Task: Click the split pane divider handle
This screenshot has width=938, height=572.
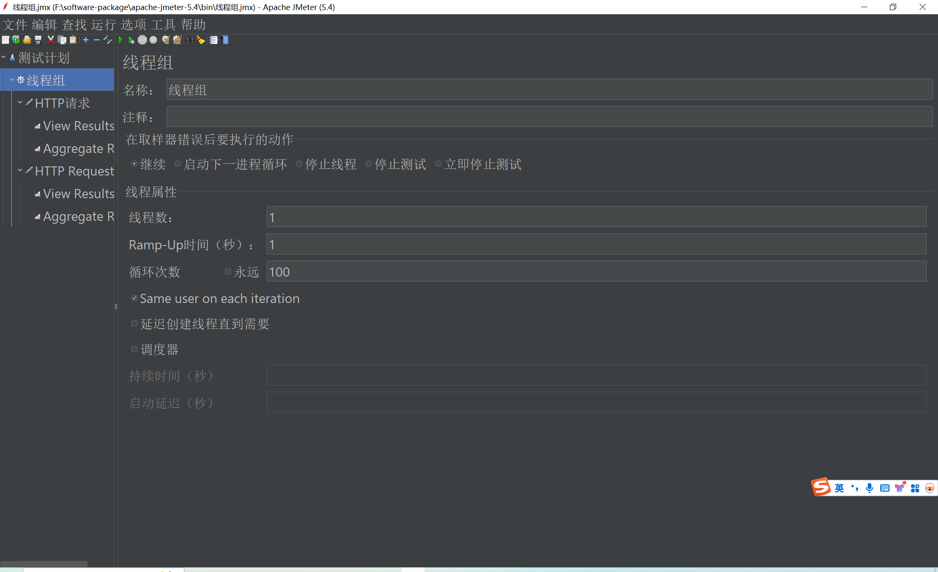Action: (x=116, y=306)
